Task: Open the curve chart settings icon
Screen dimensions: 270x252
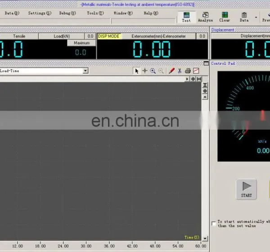Action: pyautogui.click(x=196, y=71)
